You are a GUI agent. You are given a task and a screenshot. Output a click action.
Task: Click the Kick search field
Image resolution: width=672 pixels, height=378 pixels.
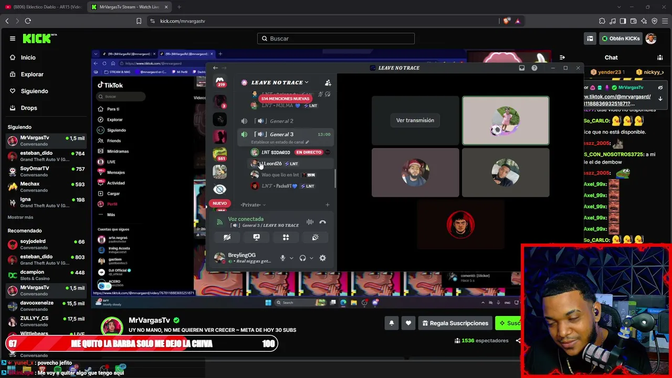(336, 38)
